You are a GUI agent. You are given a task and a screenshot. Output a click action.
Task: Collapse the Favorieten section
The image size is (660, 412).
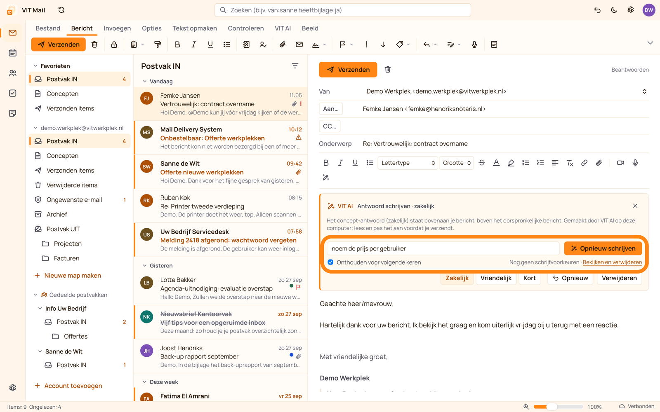[x=35, y=66]
